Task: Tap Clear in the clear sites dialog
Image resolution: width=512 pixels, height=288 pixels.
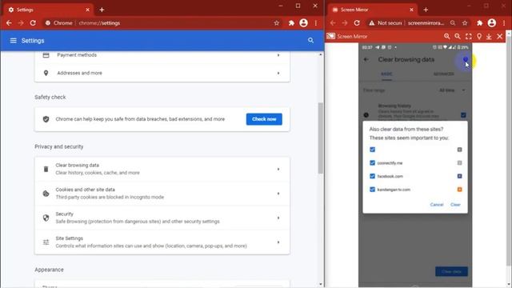Action: pos(455,205)
